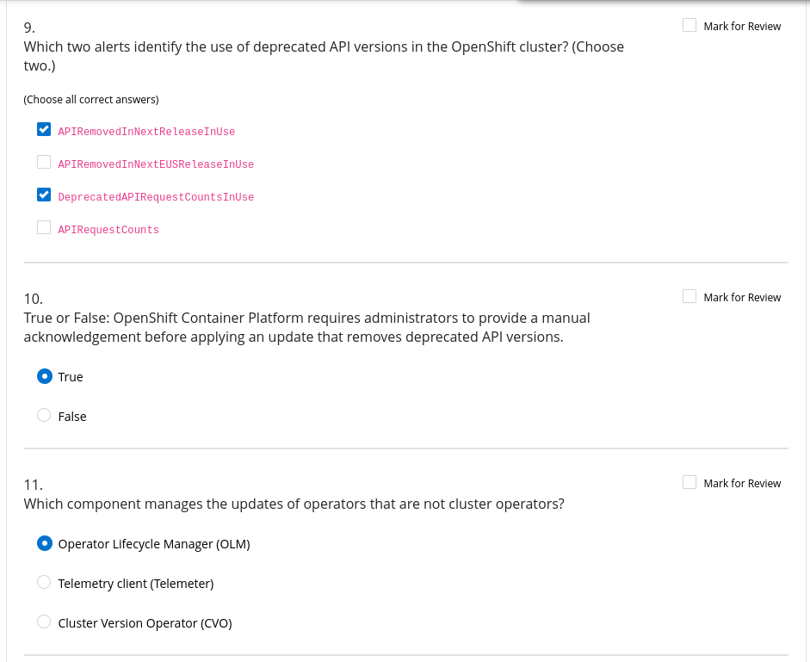Click the Mark for Review label of question 9
Screen dimensions: 810x662
pyautogui.click(x=742, y=27)
